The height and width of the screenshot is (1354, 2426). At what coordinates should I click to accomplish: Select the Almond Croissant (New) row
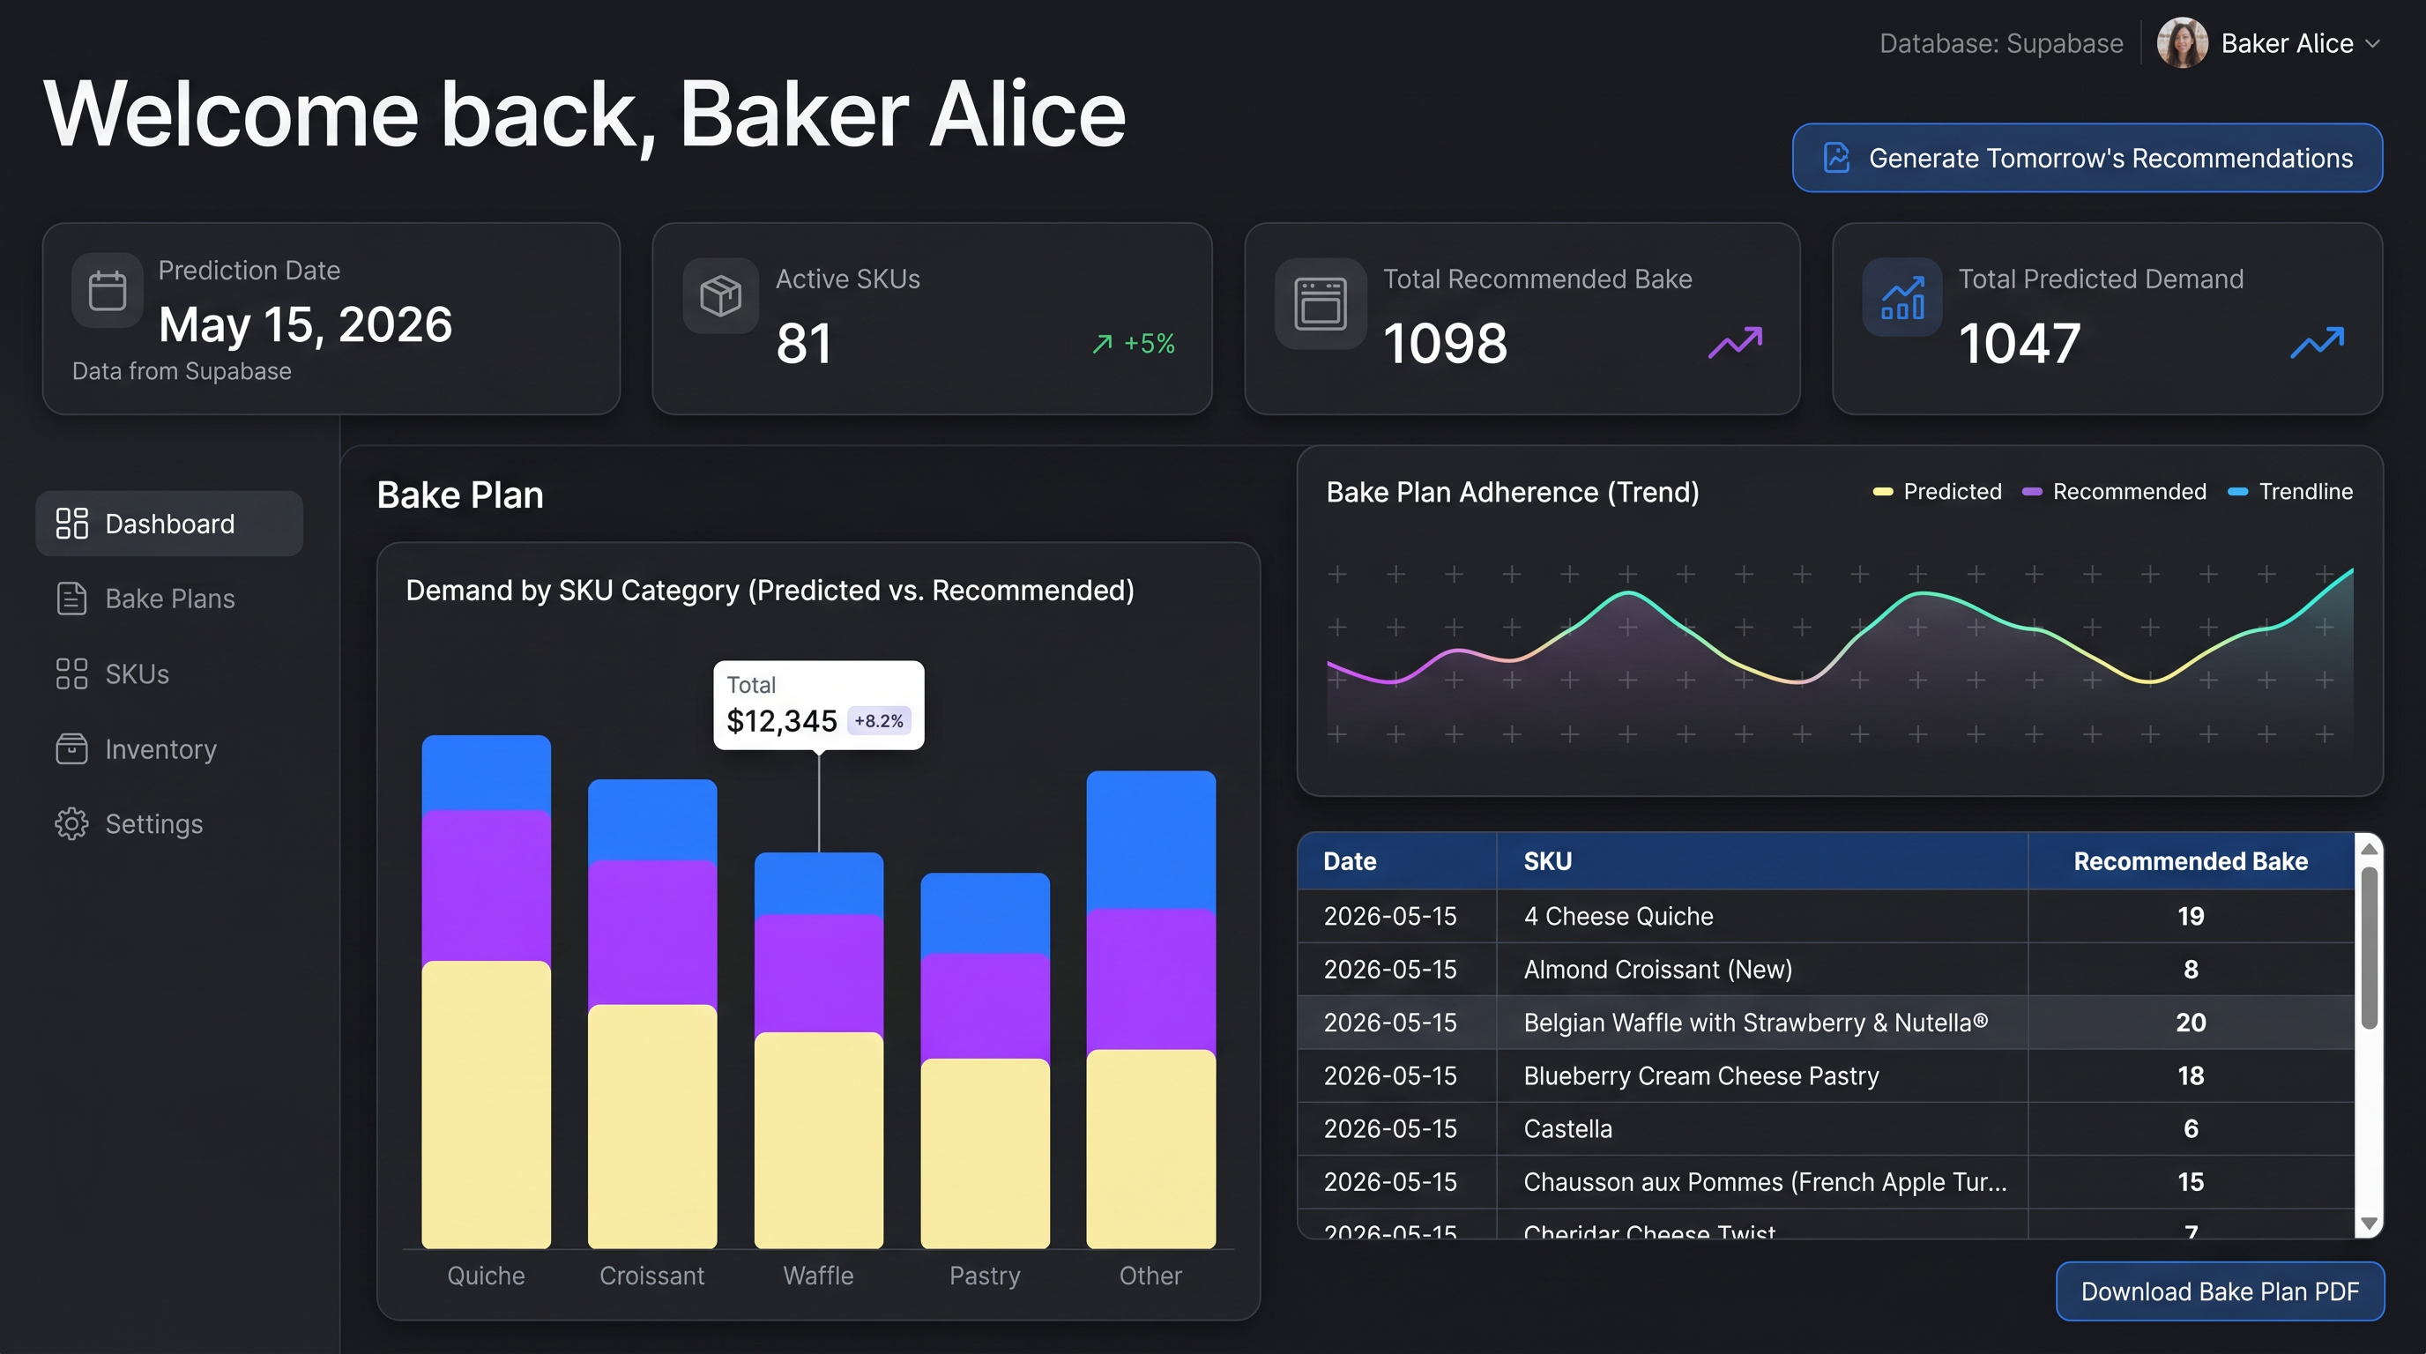point(1826,969)
